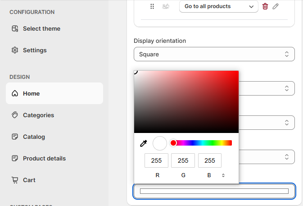
Task: Open the Display orientation Square dropdown
Action: (x=214, y=54)
